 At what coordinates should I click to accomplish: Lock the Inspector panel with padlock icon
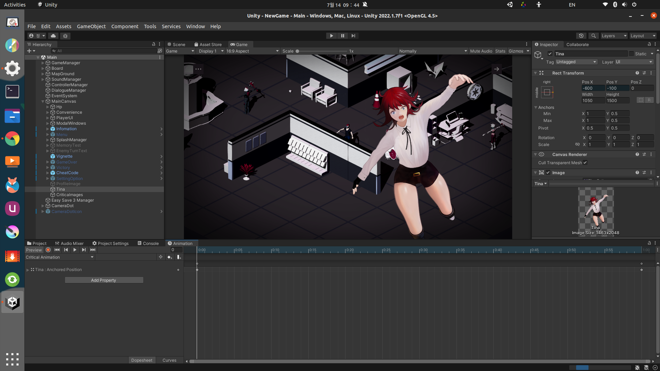pos(649,44)
